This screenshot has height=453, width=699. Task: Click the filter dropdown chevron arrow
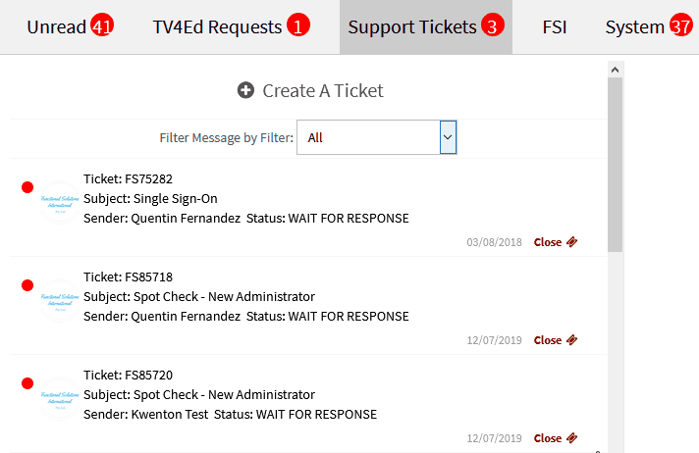tap(448, 137)
